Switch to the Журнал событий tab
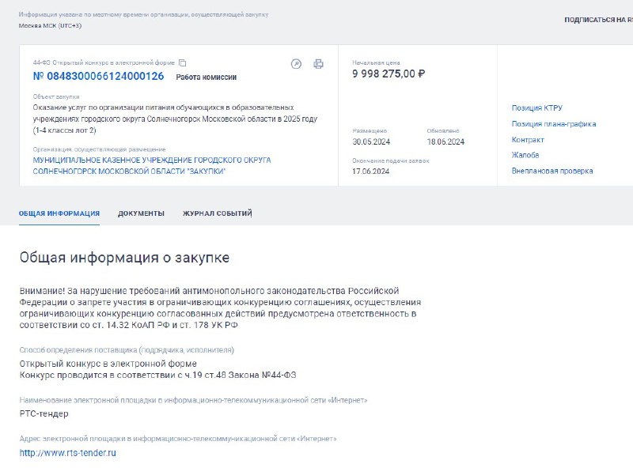The image size is (633, 468). tap(218, 213)
